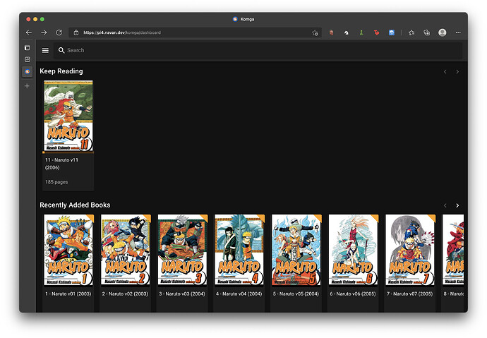The width and height of the screenshot is (487, 338).
Task: Open Naruto volume 7 cover thumbnail
Action: 410,250
